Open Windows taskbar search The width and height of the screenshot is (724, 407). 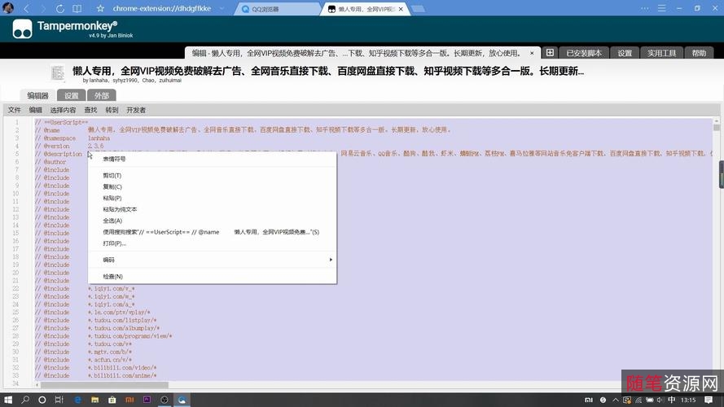25,400
